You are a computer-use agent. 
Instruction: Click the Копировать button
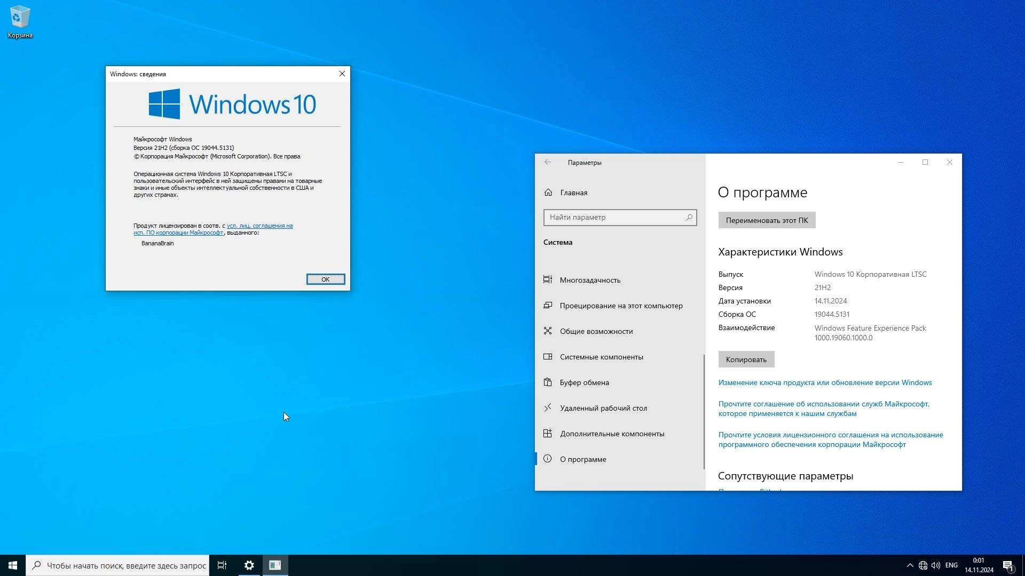746,359
